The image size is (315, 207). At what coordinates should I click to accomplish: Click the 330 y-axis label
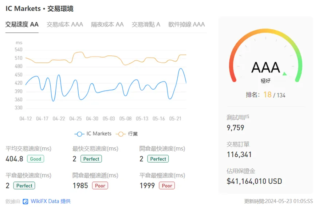[x=19, y=108]
